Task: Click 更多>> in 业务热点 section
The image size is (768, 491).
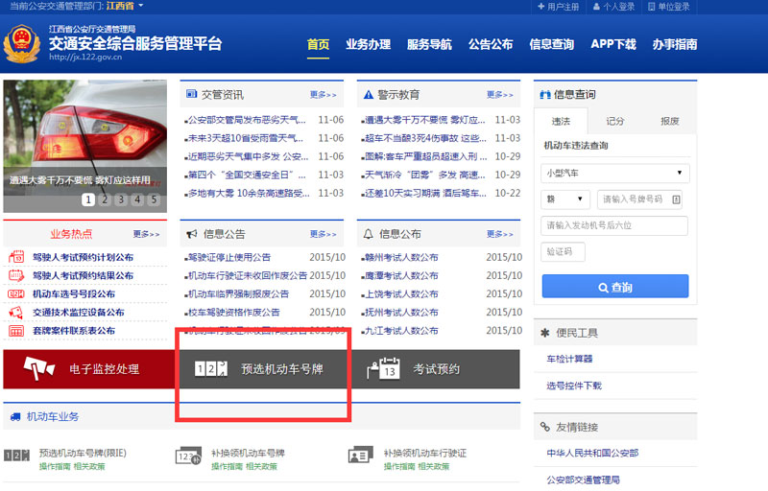Action: tap(146, 234)
